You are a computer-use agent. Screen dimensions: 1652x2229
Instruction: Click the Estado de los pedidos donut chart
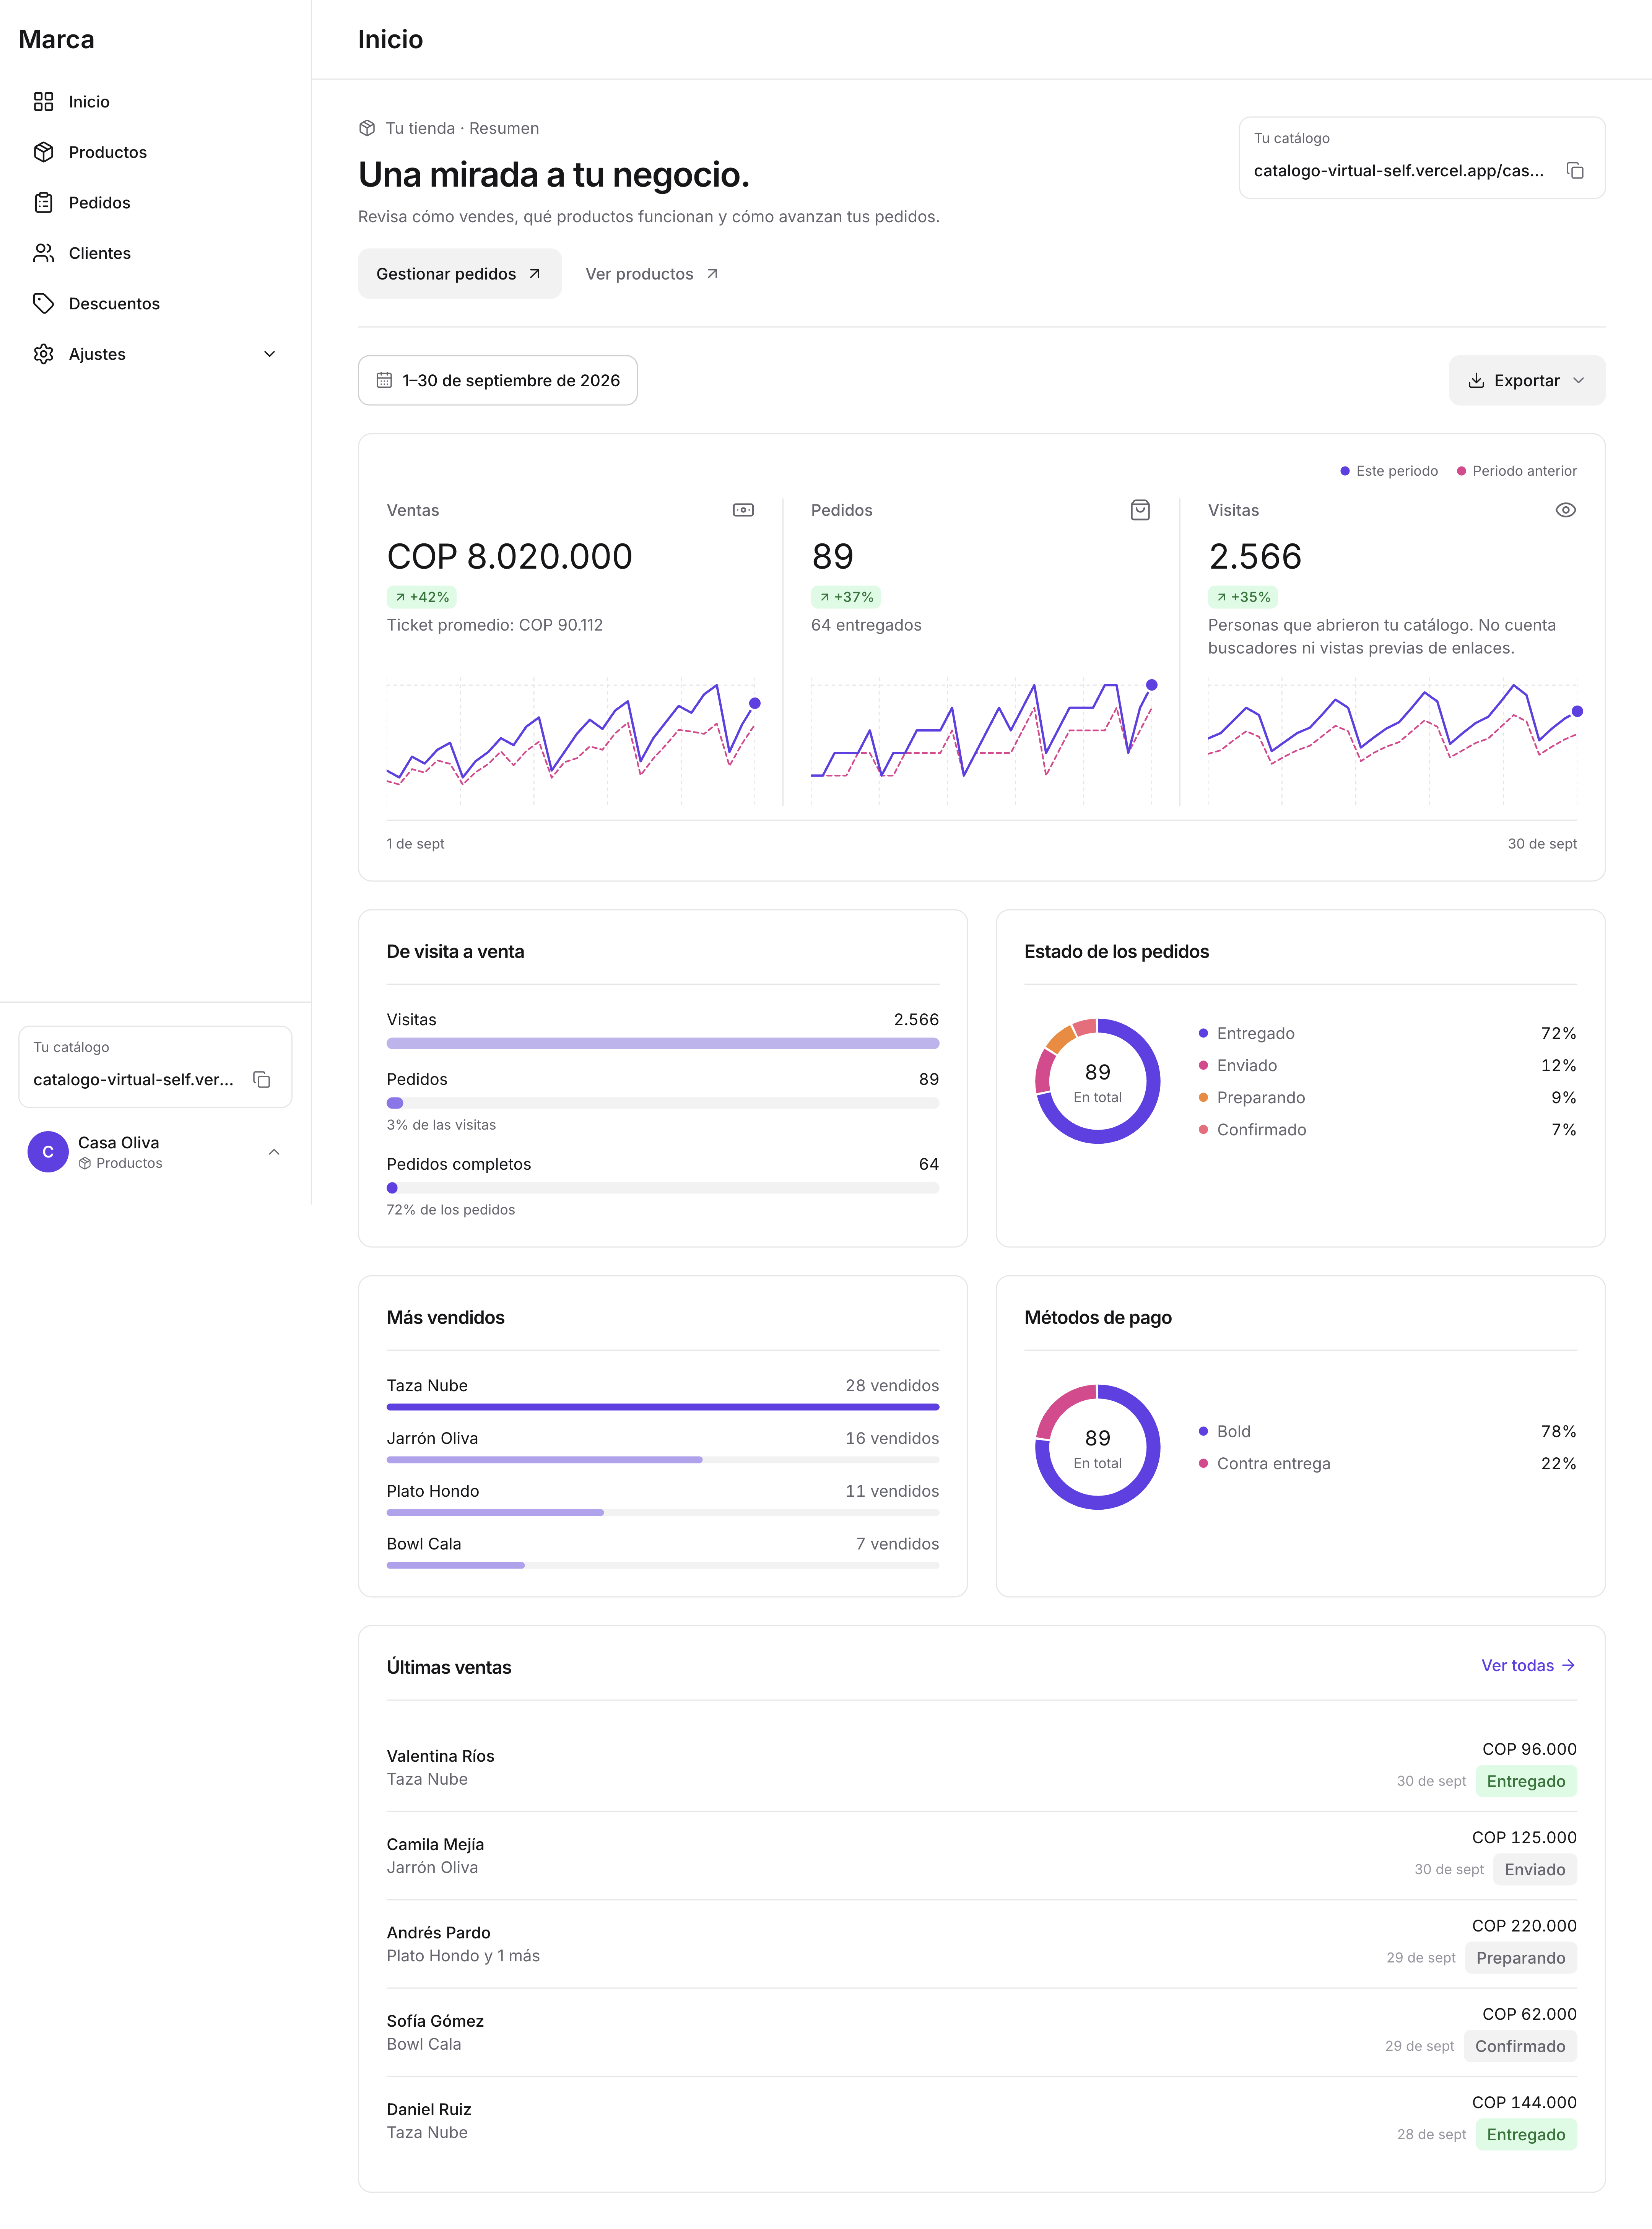click(x=1098, y=1081)
